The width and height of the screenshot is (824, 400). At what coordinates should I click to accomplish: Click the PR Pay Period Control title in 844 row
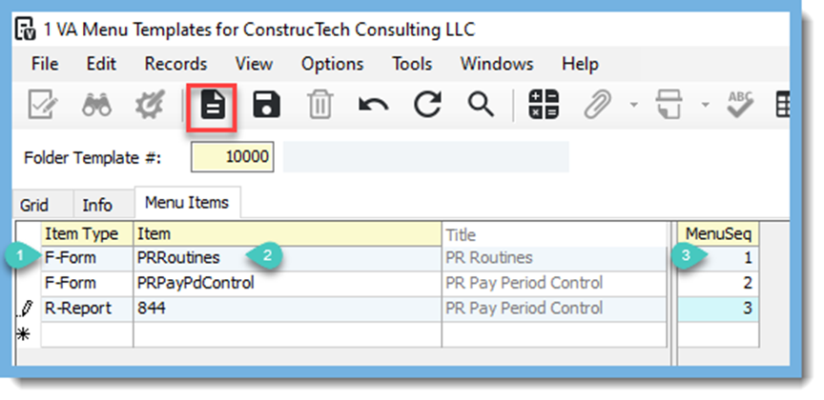click(554, 309)
